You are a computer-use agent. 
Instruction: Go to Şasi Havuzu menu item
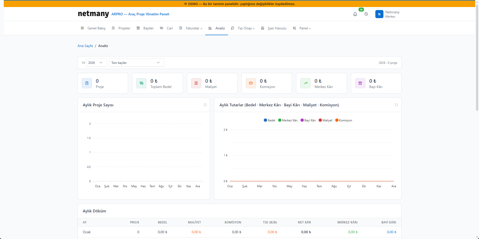[x=274, y=28]
